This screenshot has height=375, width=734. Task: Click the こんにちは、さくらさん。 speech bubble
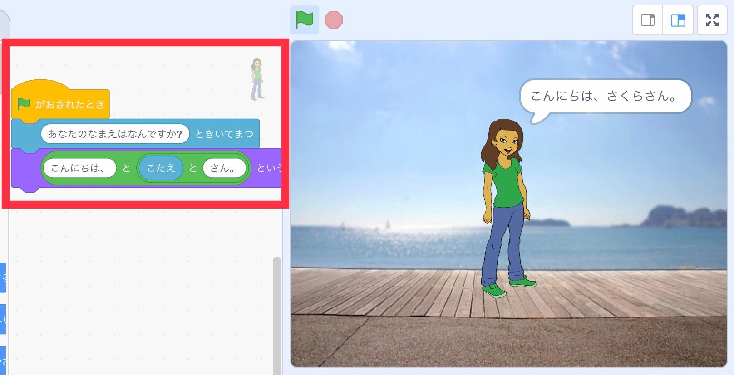(x=605, y=96)
